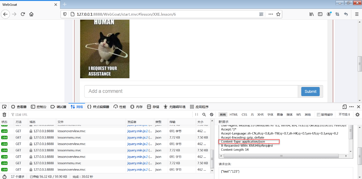Click the horizontal scrollbar in request headers
Viewport: 362px width, 179px height.
point(281,156)
